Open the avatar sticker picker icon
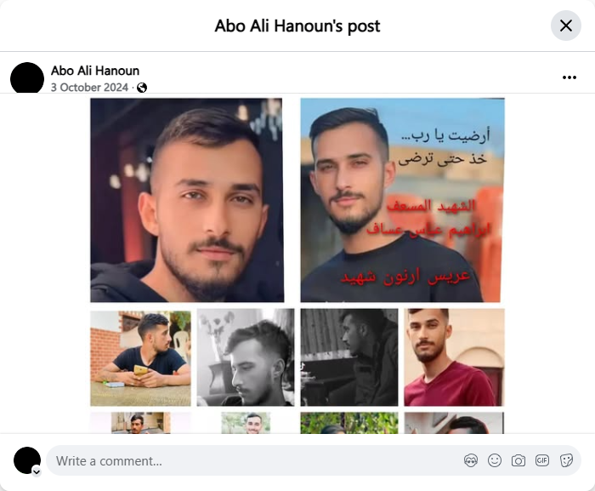 click(x=471, y=460)
